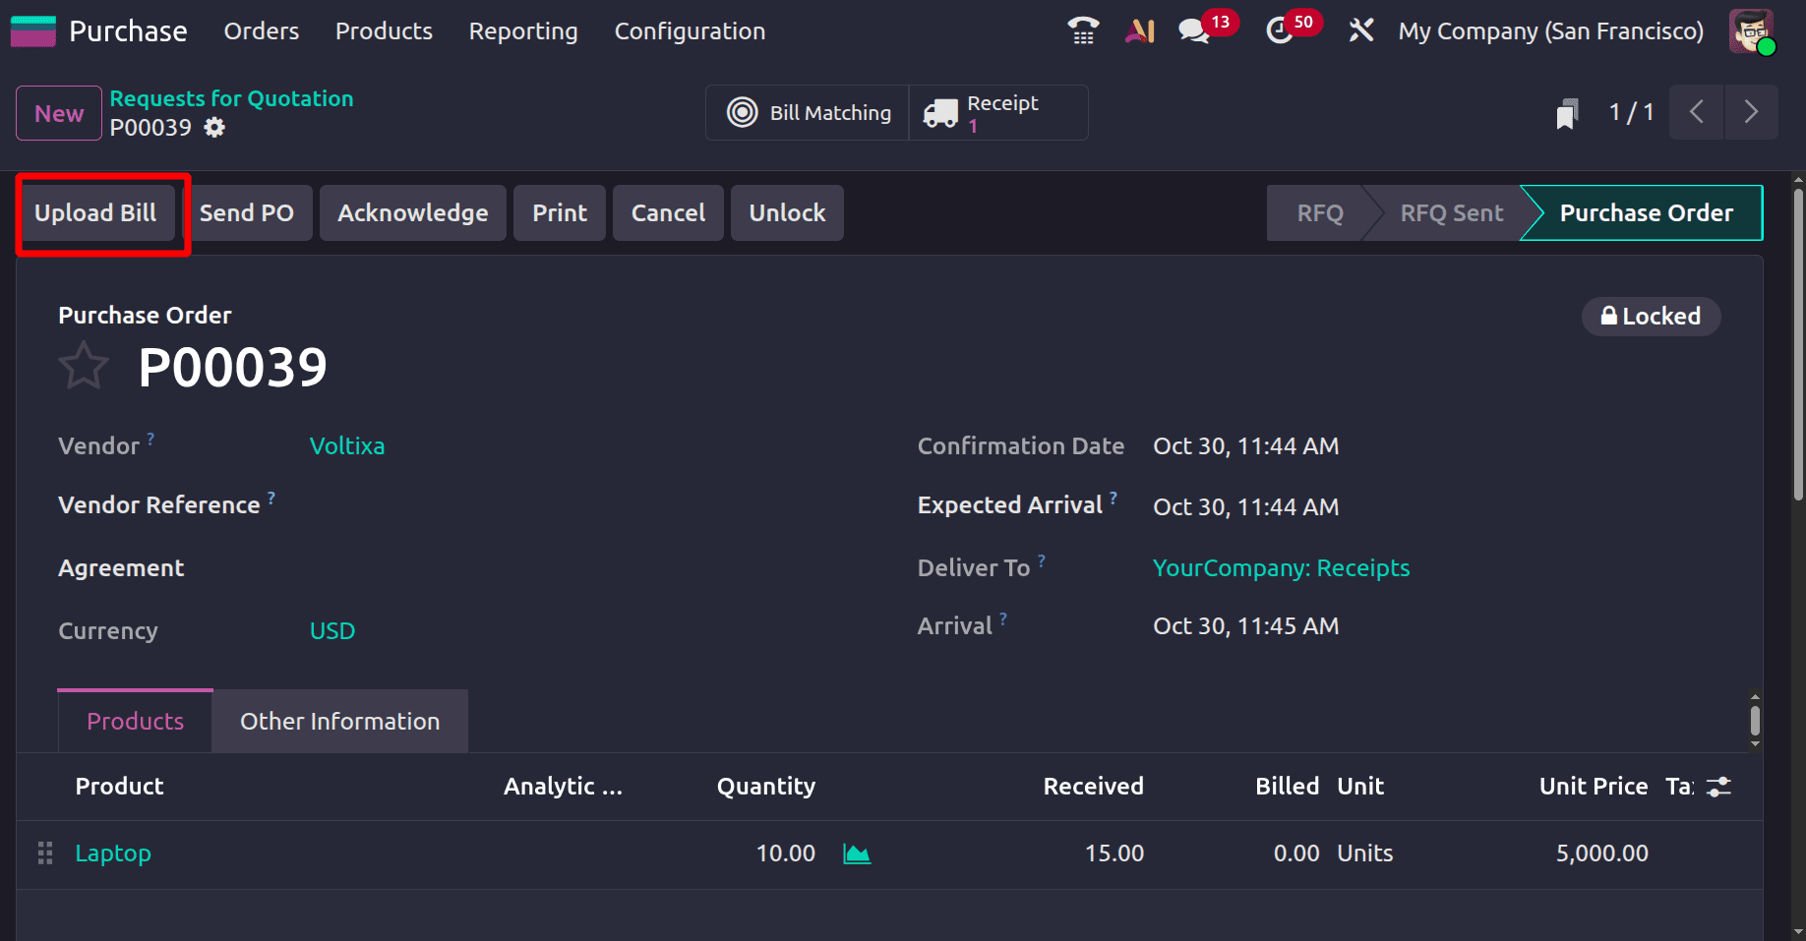Open the softphone dialer icon
Screen dimensions: 1806x941
coord(1082,30)
